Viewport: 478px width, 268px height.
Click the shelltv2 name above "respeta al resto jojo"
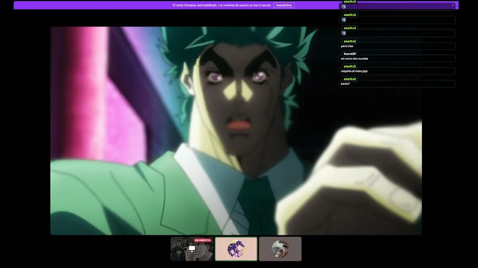click(350, 66)
